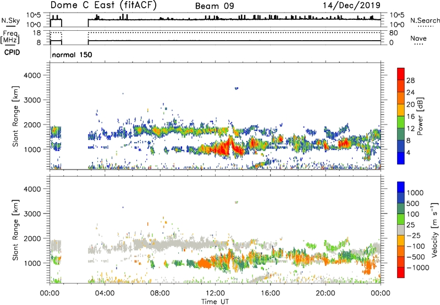
Task: Select the "normal 150" CPID text
Action: [x=72, y=55]
